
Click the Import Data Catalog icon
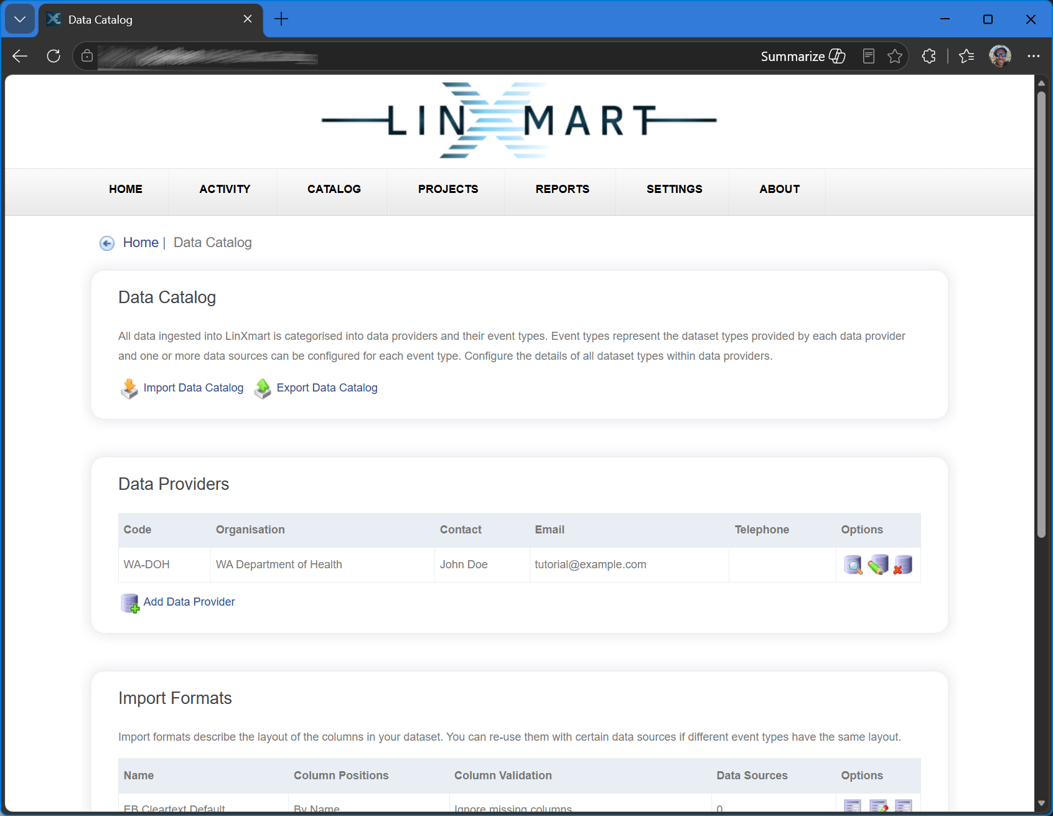(x=129, y=388)
